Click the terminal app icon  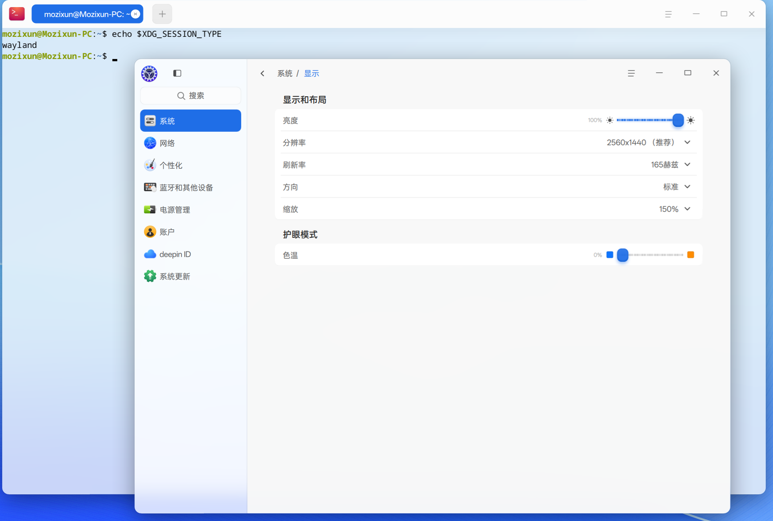17,14
